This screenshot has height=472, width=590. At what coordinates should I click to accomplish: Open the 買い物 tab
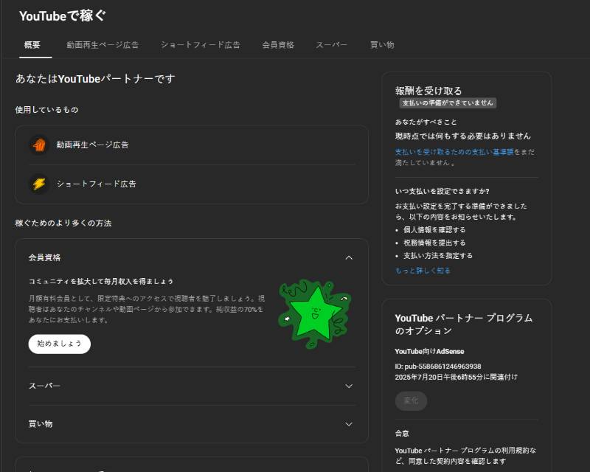point(382,45)
